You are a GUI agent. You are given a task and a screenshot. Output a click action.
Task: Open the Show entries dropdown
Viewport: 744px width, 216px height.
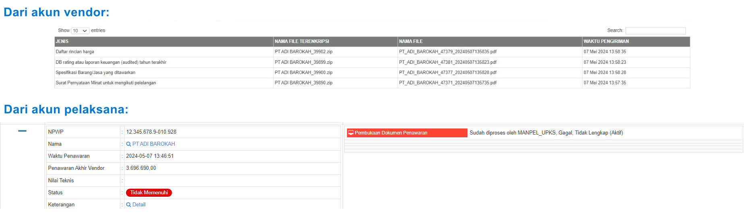point(80,31)
